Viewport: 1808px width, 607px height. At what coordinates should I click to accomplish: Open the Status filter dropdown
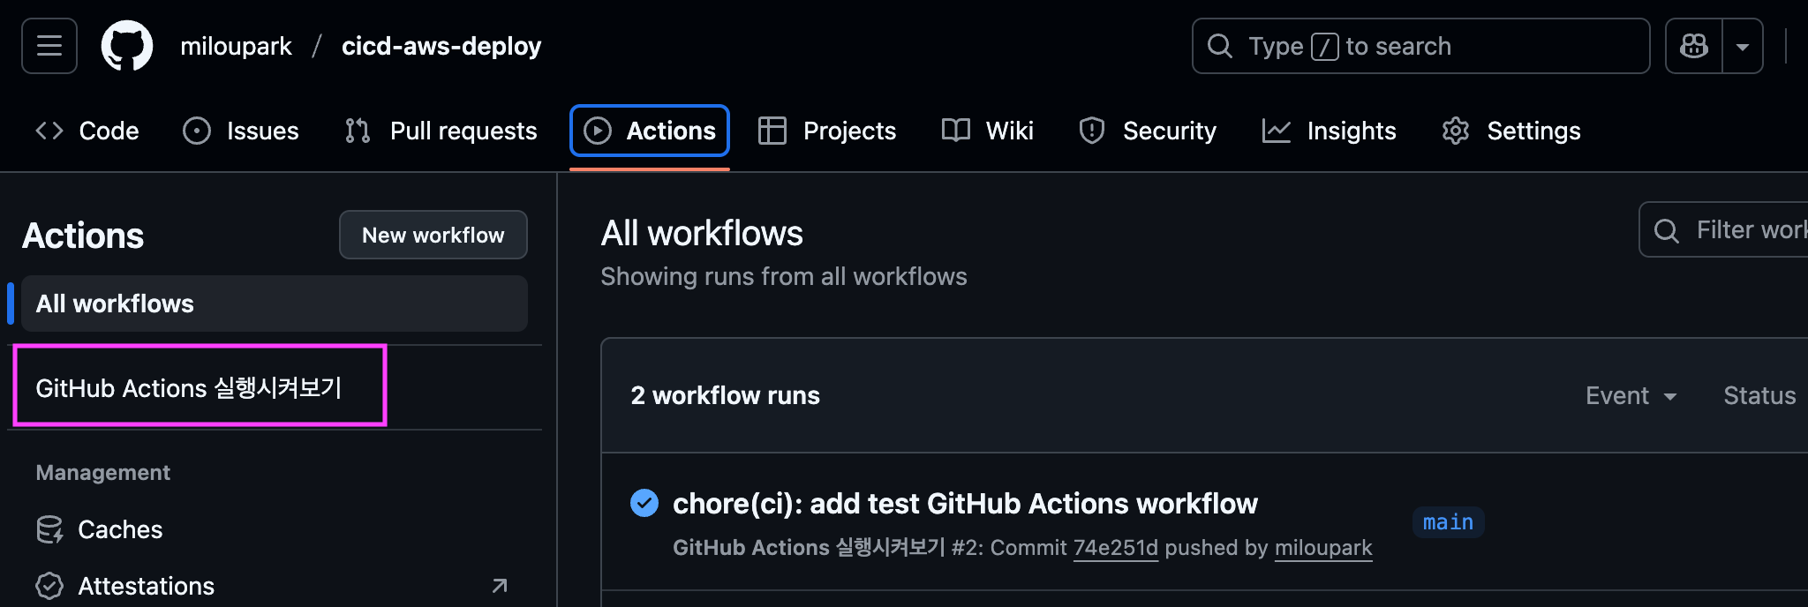point(1759,395)
